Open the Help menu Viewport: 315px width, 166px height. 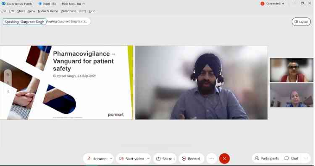(92, 11)
